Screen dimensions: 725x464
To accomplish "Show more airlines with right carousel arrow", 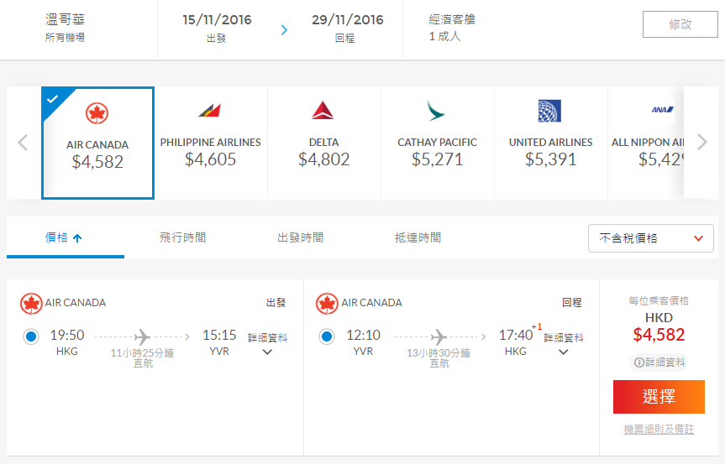I will [x=701, y=142].
